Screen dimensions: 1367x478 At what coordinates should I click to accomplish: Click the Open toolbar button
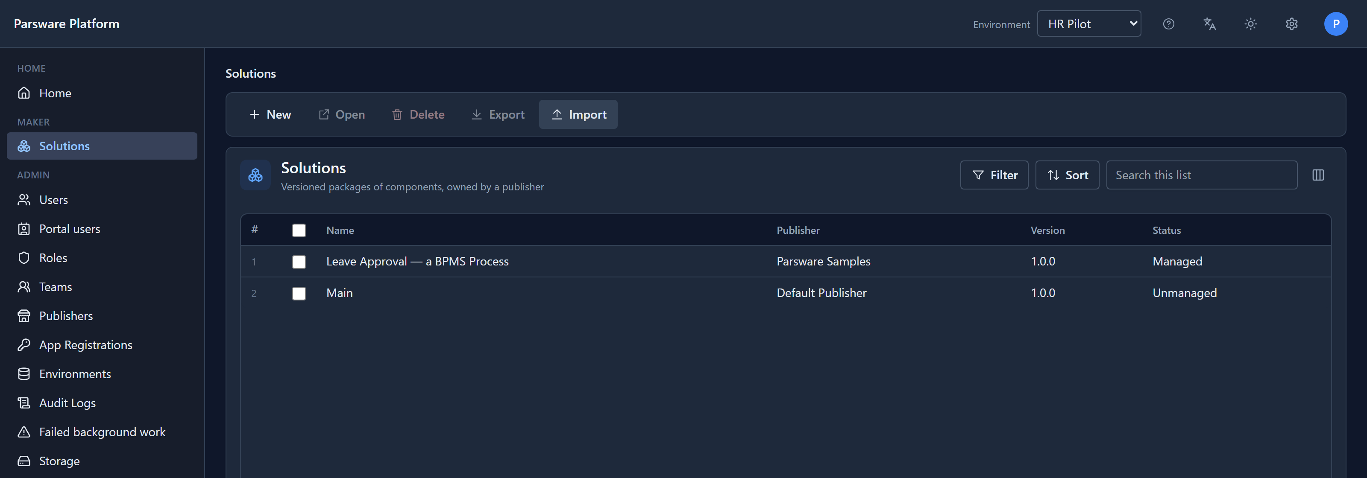[x=341, y=114]
